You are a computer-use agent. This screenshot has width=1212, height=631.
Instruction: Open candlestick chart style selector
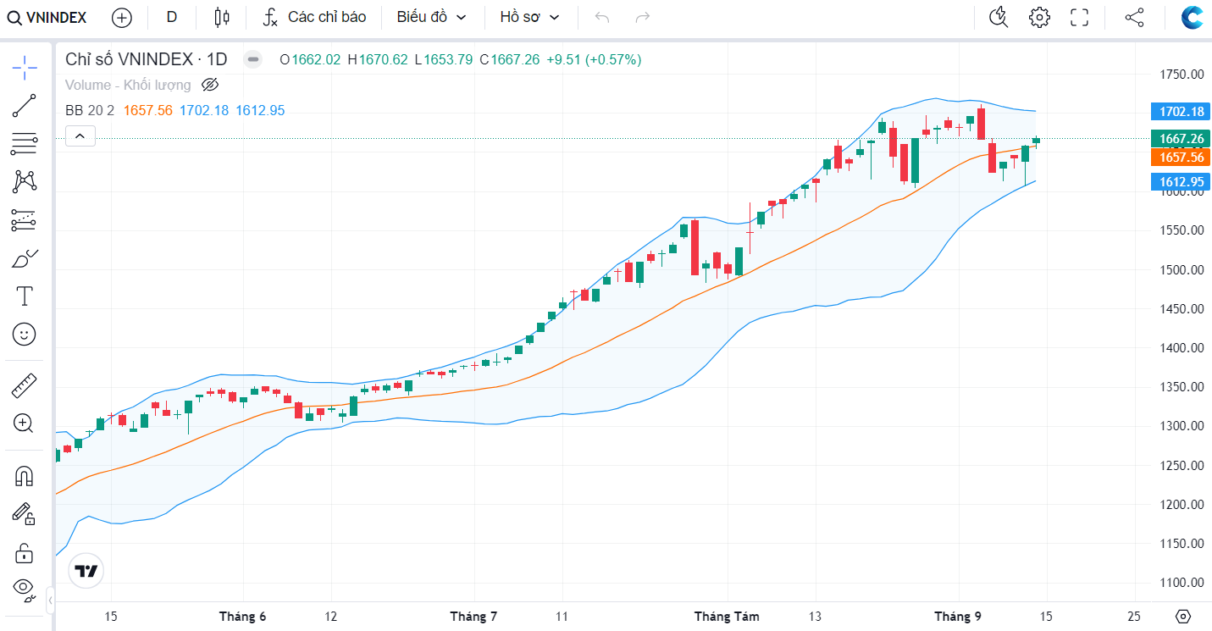pos(222,17)
